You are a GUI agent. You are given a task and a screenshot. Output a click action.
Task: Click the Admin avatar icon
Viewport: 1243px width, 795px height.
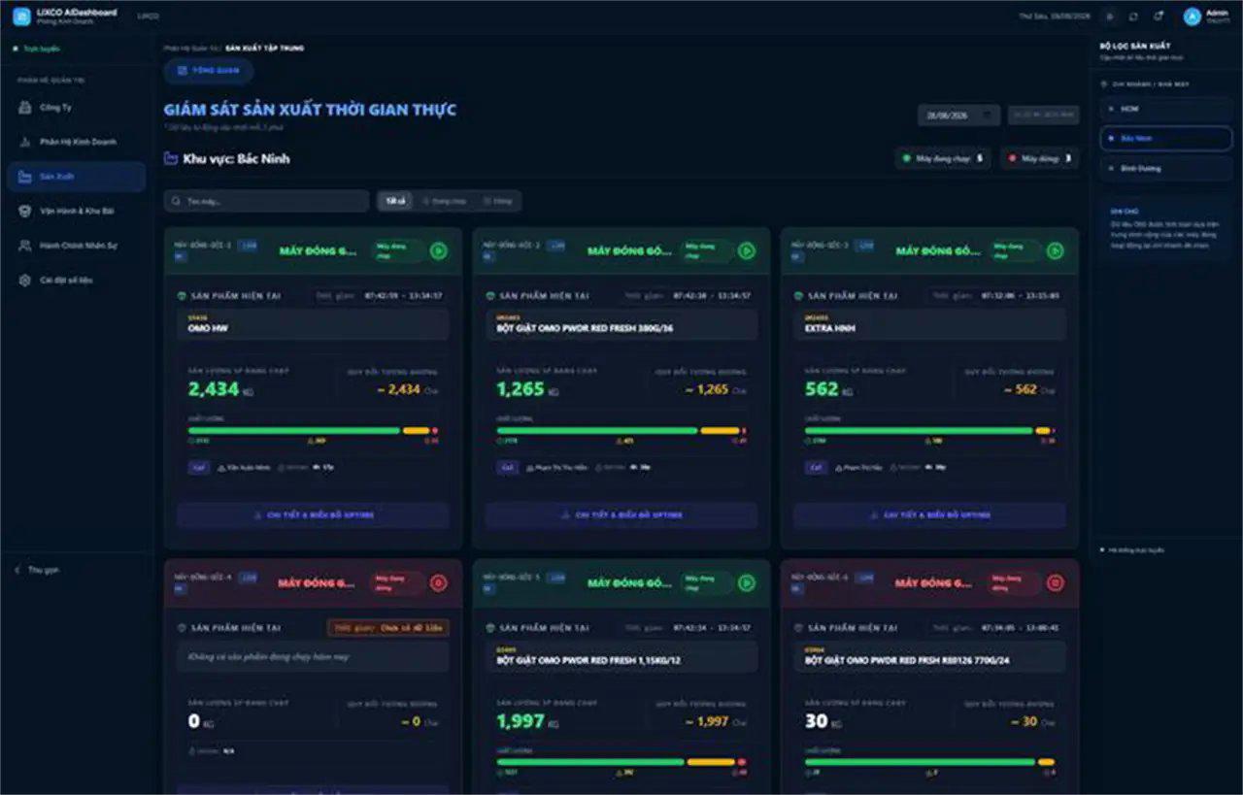(x=1193, y=17)
